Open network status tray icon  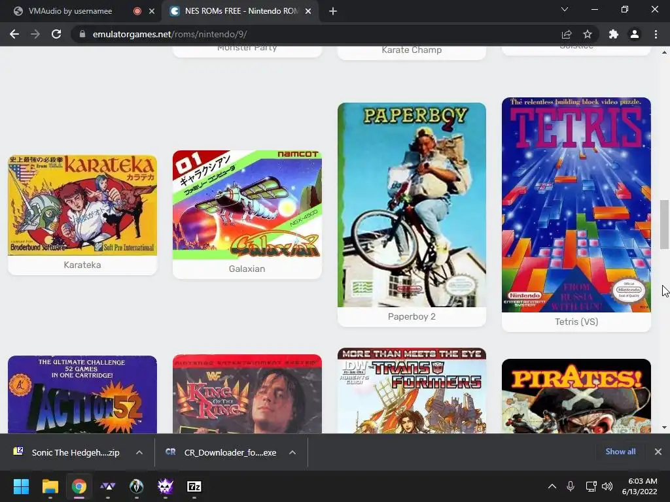pos(591,486)
